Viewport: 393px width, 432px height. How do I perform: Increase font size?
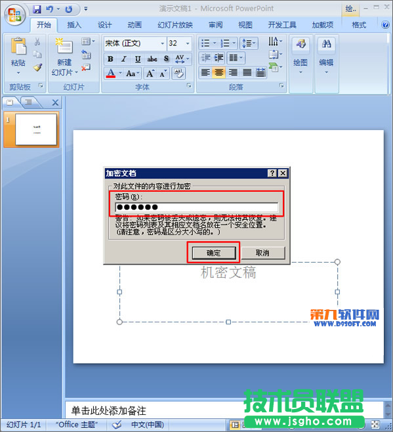click(x=150, y=74)
